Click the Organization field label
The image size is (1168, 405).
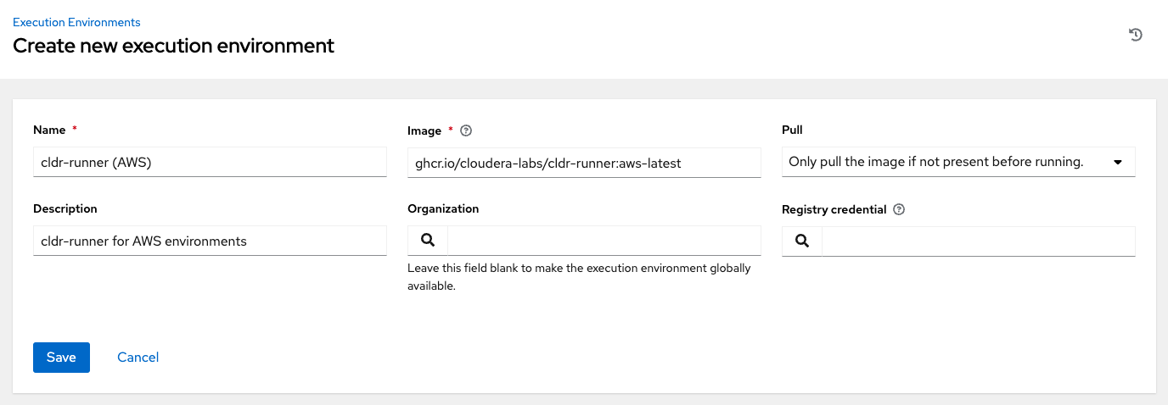coord(443,208)
